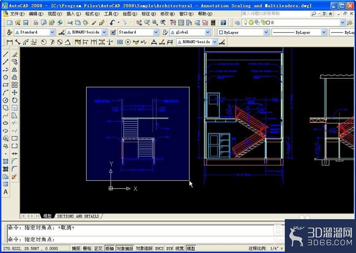The width and height of the screenshot is (356, 253).
Task: Expand the layer control dropdown arrow
Action: coord(342,22)
